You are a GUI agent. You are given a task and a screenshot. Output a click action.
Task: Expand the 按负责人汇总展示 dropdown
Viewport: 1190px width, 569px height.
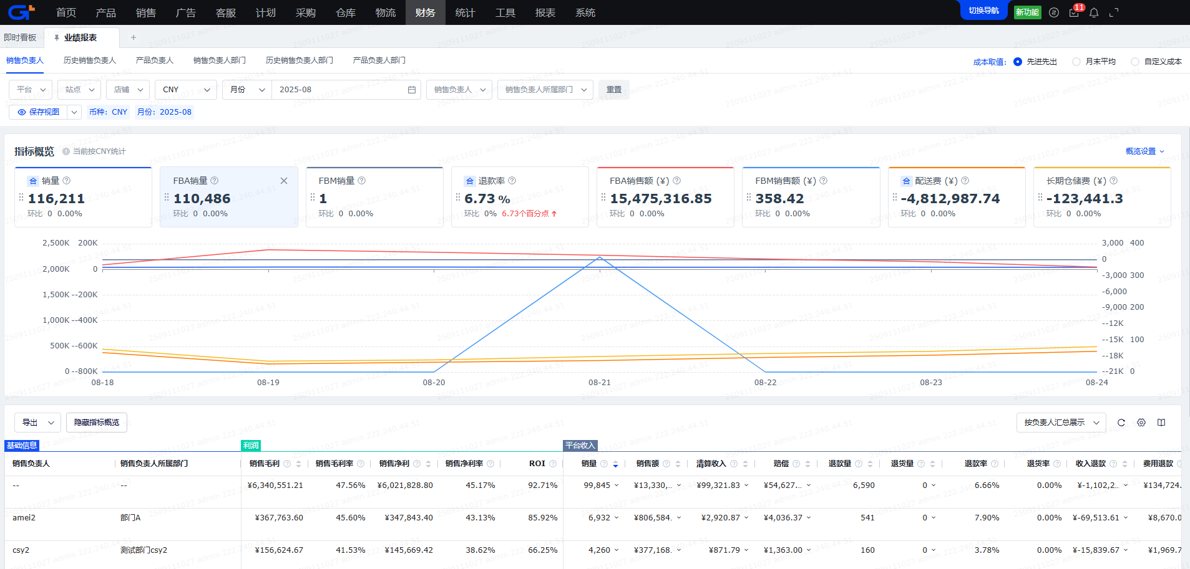[x=1061, y=423]
